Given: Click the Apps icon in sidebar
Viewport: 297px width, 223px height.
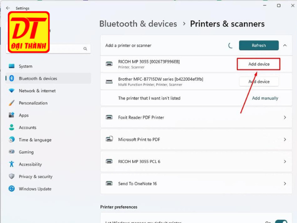Looking at the screenshot, I should [x=11, y=115].
